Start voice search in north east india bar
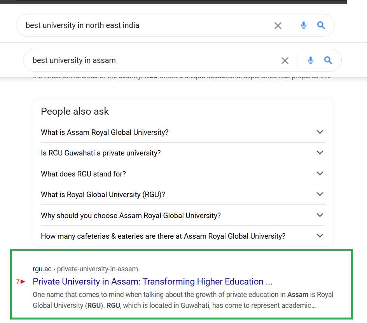 tap(304, 26)
